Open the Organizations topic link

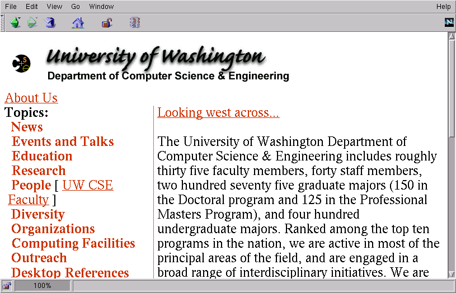(53, 229)
